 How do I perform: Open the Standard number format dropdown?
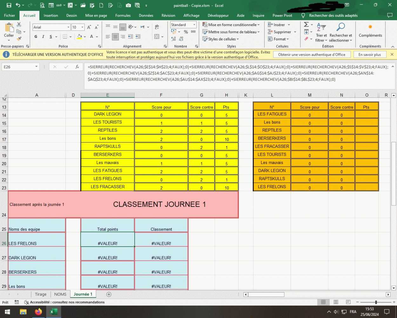[x=194, y=25]
